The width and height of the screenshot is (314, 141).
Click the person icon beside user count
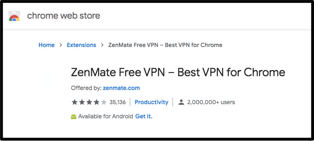pyautogui.click(x=181, y=102)
